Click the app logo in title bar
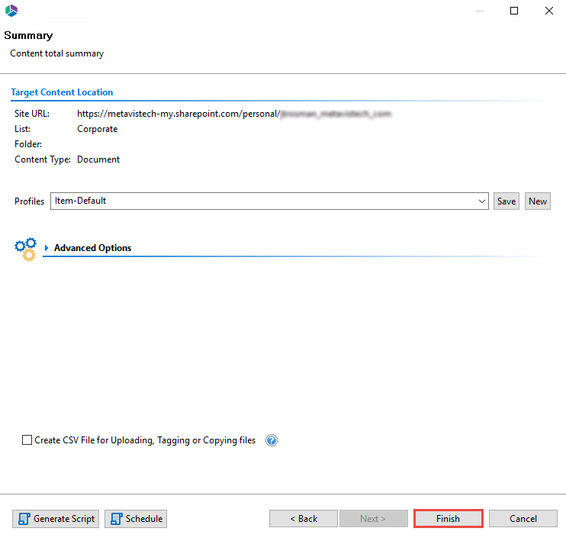Viewport: 566px width, 541px height. [11, 11]
